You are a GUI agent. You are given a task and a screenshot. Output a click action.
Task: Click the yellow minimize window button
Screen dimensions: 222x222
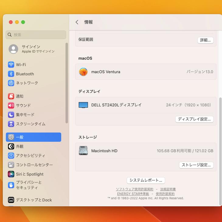tap(17, 22)
